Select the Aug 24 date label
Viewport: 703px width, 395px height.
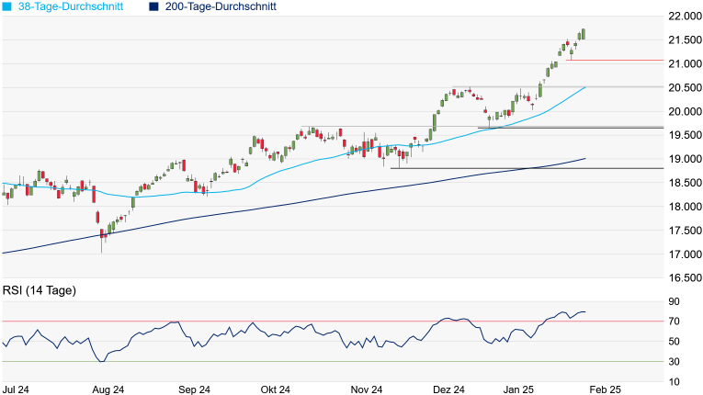[x=108, y=389]
